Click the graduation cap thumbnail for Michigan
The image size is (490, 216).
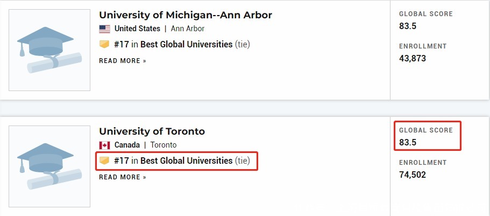click(49, 50)
